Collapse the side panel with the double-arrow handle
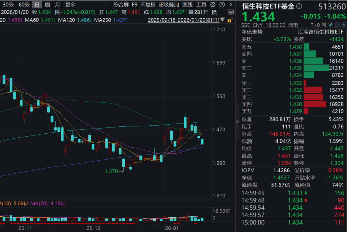 click(238, 121)
